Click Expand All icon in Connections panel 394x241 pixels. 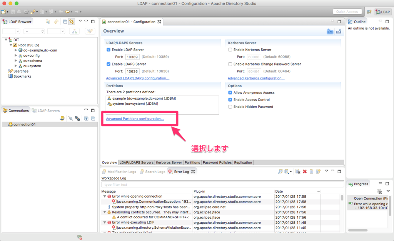pyautogui.click(x=86, y=118)
